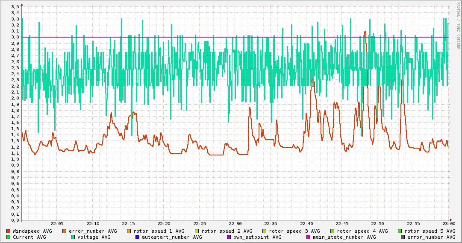The image size is (462, 243).
Task: Select the 22:15 time axis label
Action: point(129,224)
